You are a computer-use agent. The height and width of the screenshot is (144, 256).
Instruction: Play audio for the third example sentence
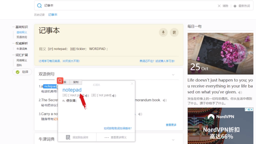(140, 114)
